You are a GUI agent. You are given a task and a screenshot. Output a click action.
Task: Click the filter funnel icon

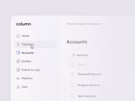74,55
